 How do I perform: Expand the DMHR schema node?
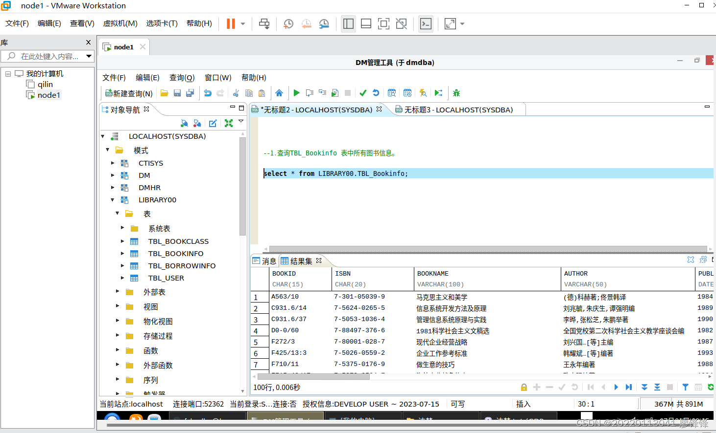point(112,188)
